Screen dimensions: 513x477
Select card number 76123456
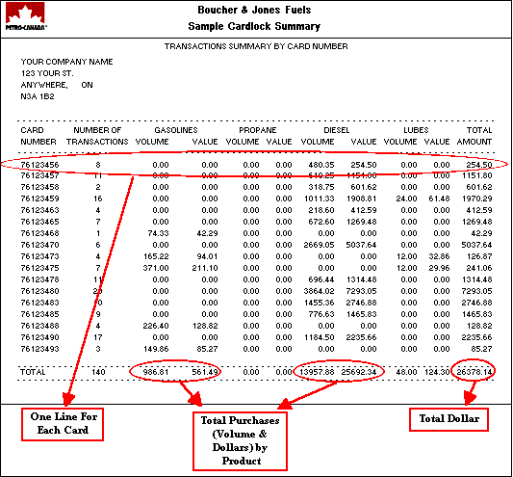39,165
